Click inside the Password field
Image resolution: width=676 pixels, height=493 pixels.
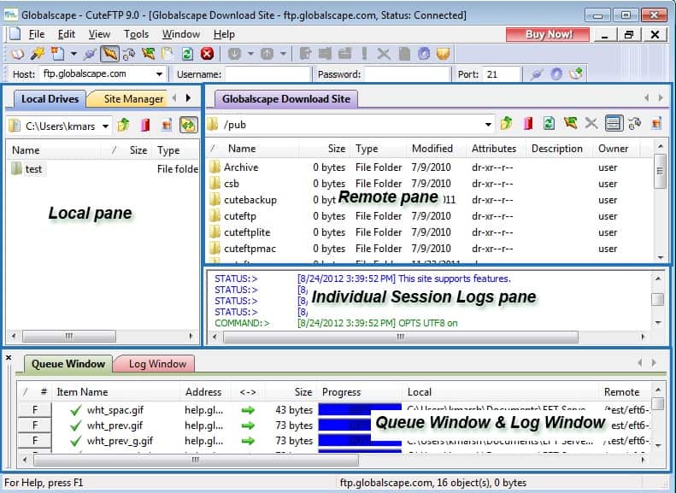(407, 74)
